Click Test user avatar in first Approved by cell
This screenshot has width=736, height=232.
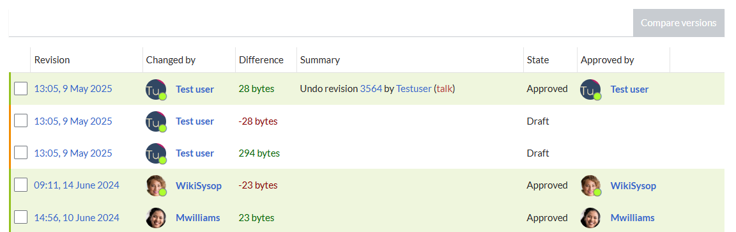click(590, 89)
